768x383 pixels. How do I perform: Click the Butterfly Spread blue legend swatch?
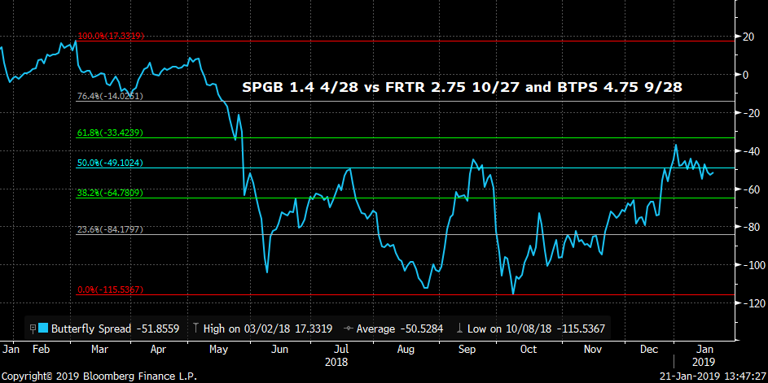pyautogui.click(x=43, y=329)
